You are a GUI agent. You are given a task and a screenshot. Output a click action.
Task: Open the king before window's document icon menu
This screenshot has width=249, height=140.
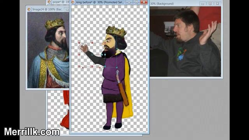click(73, 2)
